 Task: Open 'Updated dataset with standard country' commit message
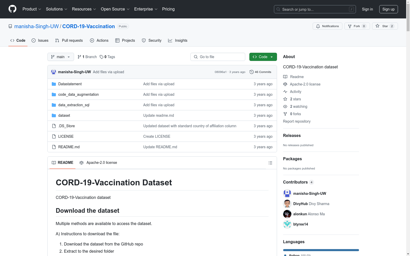point(190,126)
